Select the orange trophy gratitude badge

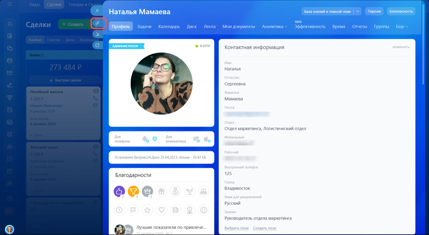pyautogui.click(x=133, y=191)
